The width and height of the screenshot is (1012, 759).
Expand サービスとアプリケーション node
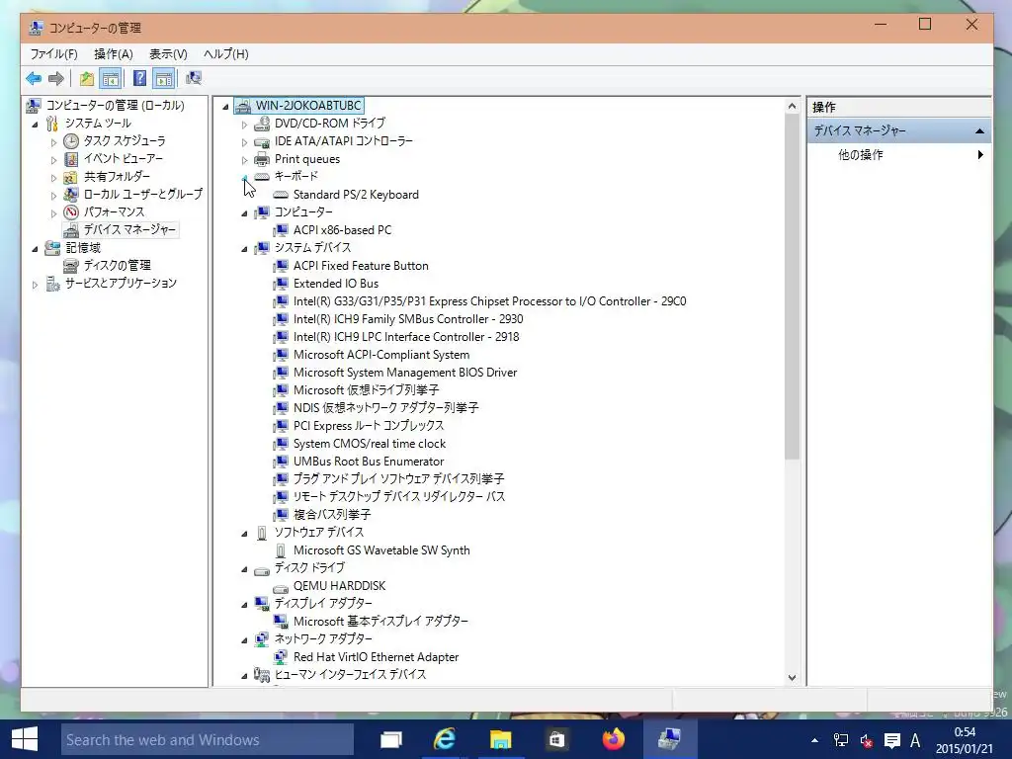36,284
